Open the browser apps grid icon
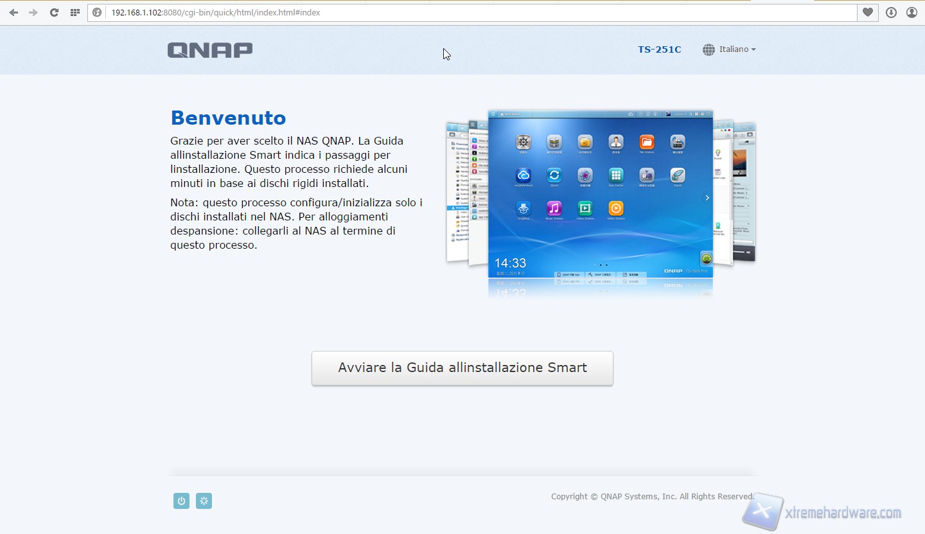 [x=75, y=12]
